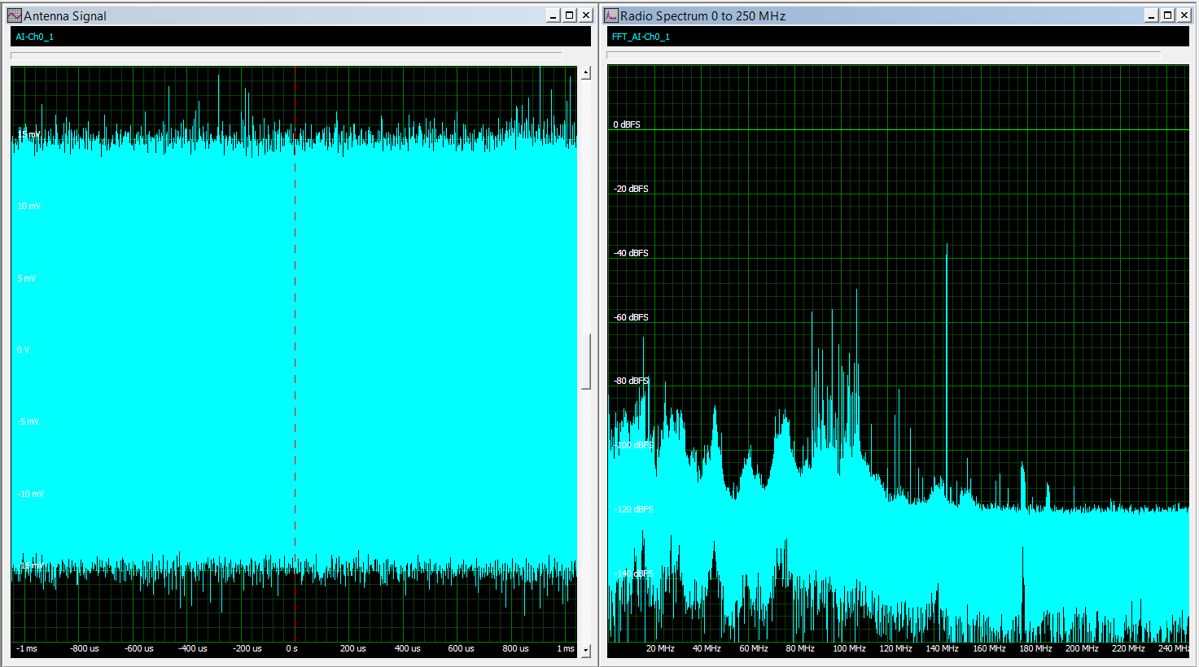Click the -400 us time axis label
The width and height of the screenshot is (1199, 667).
click(x=193, y=648)
